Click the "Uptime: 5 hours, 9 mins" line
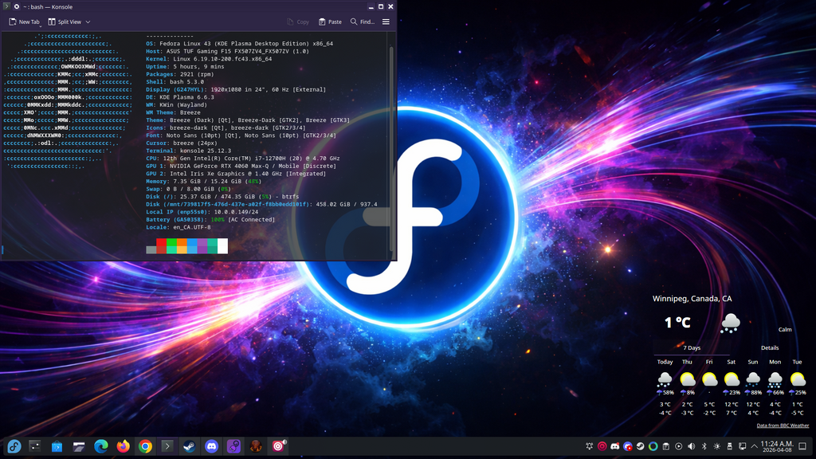This screenshot has height=459, width=816. (185, 67)
